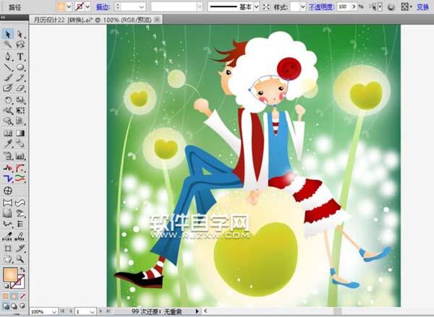434x317 pixels.
Task: Enable Draw Normal mode
Action: tap(6, 306)
